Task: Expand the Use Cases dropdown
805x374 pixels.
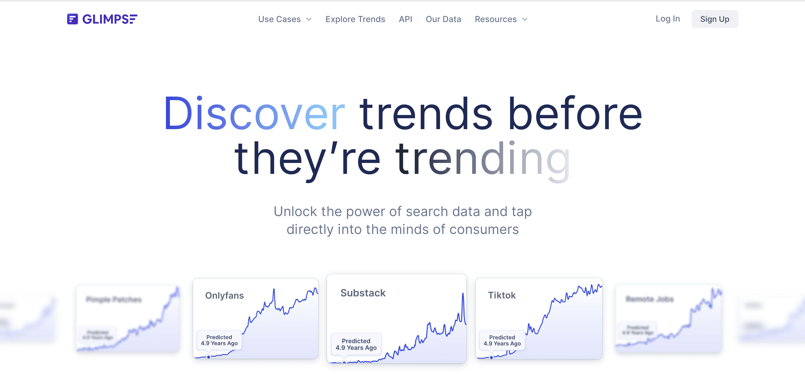Action: tap(285, 20)
